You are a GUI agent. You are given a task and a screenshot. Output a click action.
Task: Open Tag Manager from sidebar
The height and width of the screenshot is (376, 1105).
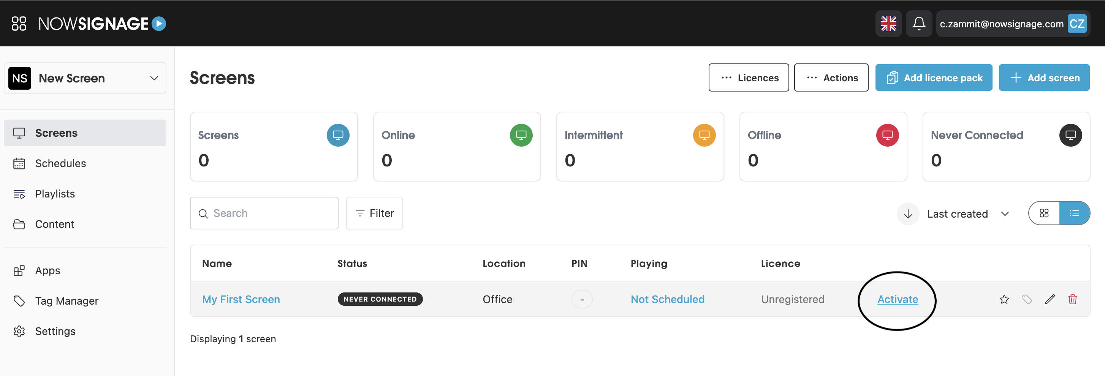pyautogui.click(x=66, y=301)
